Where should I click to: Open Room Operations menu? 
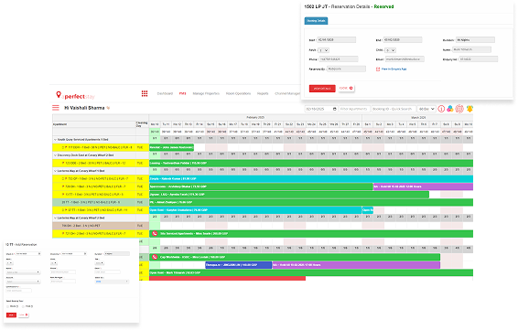coord(238,93)
